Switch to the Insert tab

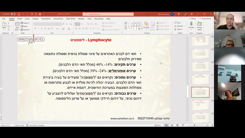20,19
